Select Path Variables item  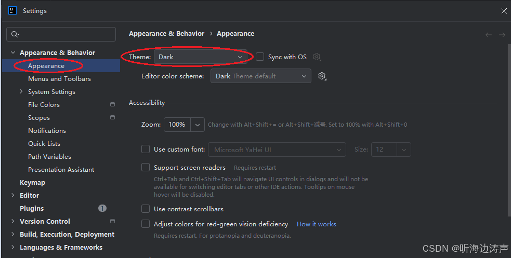(x=50, y=156)
